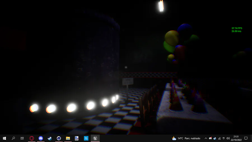This screenshot has height=142, width=252.
Task: Switch to Opera GX browser
Action: click(x=32, y=138)
